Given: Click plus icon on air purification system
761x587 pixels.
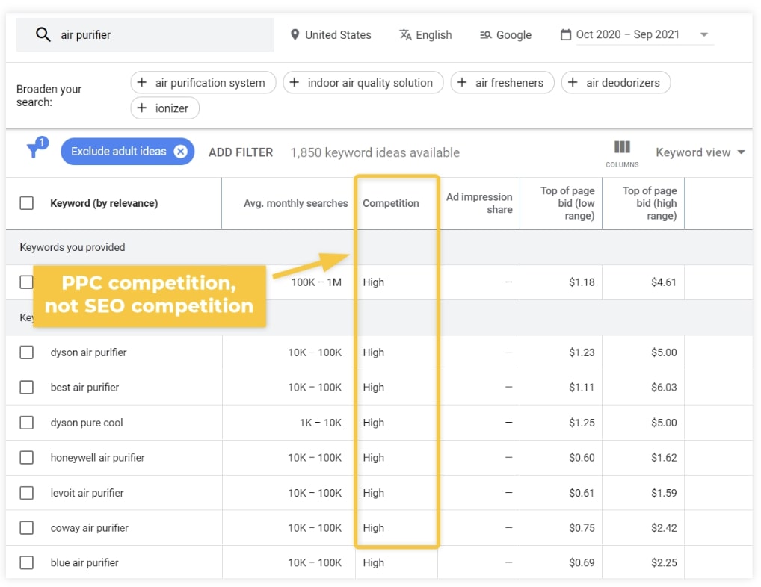Looking at the screenshot, I should click(x=142, y=82).
